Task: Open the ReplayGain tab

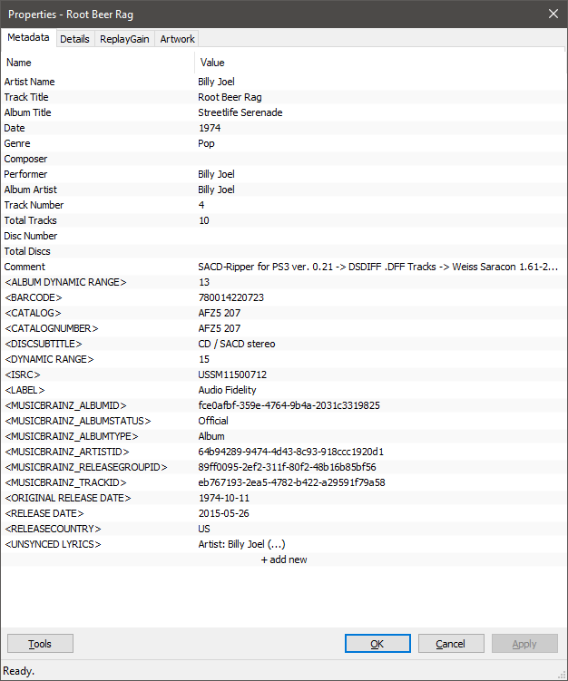Action: (x=125, y=39)
